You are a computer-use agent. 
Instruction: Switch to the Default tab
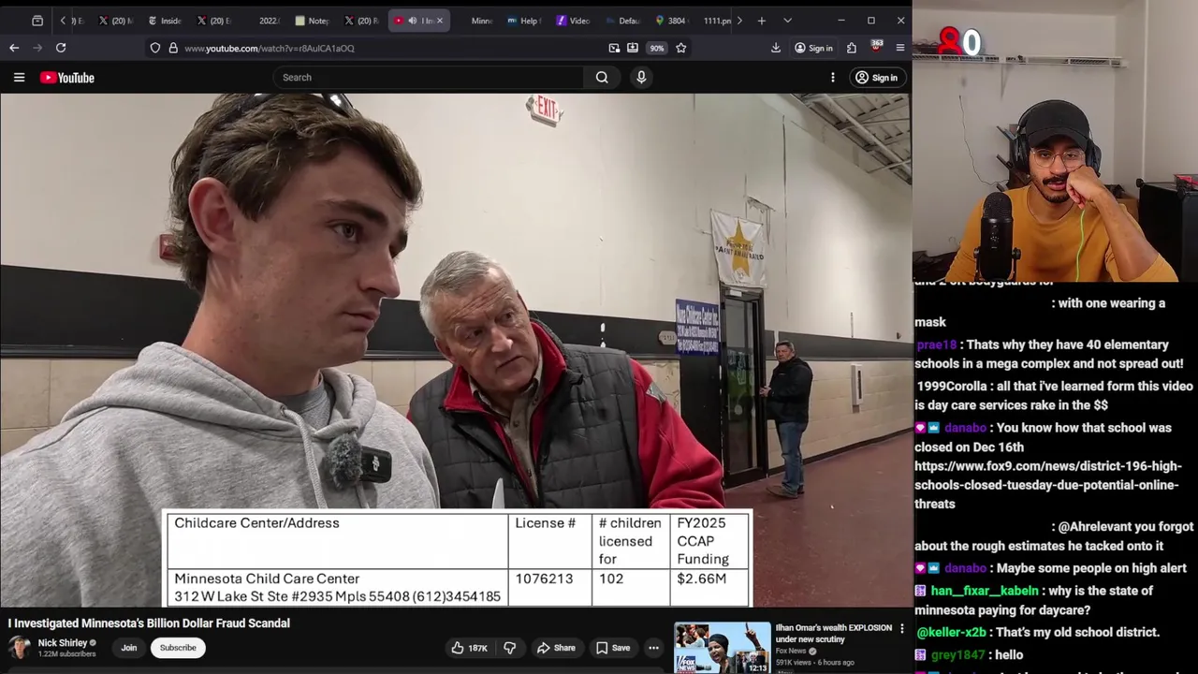pyautogui.click(x=622, y=21)
